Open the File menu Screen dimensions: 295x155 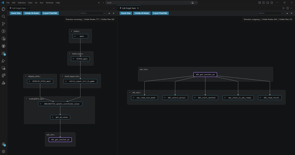pyautogui.click(x=8, y=3)
